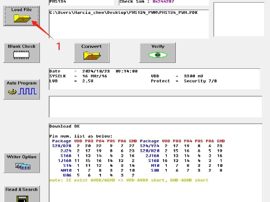
Task: Click the Blank Check chip icon
Action: (x=21, y=55)
